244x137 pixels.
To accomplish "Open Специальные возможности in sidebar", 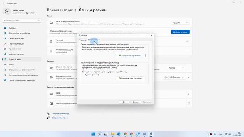I will pyautogui.click(x=22, y=70).
